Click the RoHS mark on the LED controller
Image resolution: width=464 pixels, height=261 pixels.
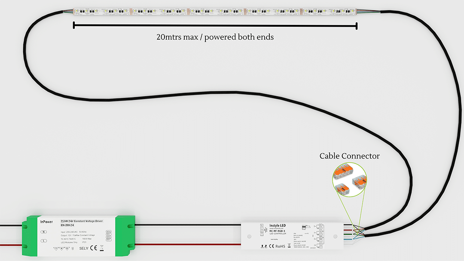(280, 246)
